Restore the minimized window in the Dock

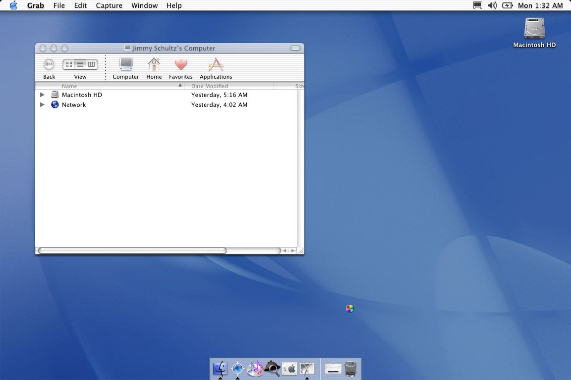333,369
